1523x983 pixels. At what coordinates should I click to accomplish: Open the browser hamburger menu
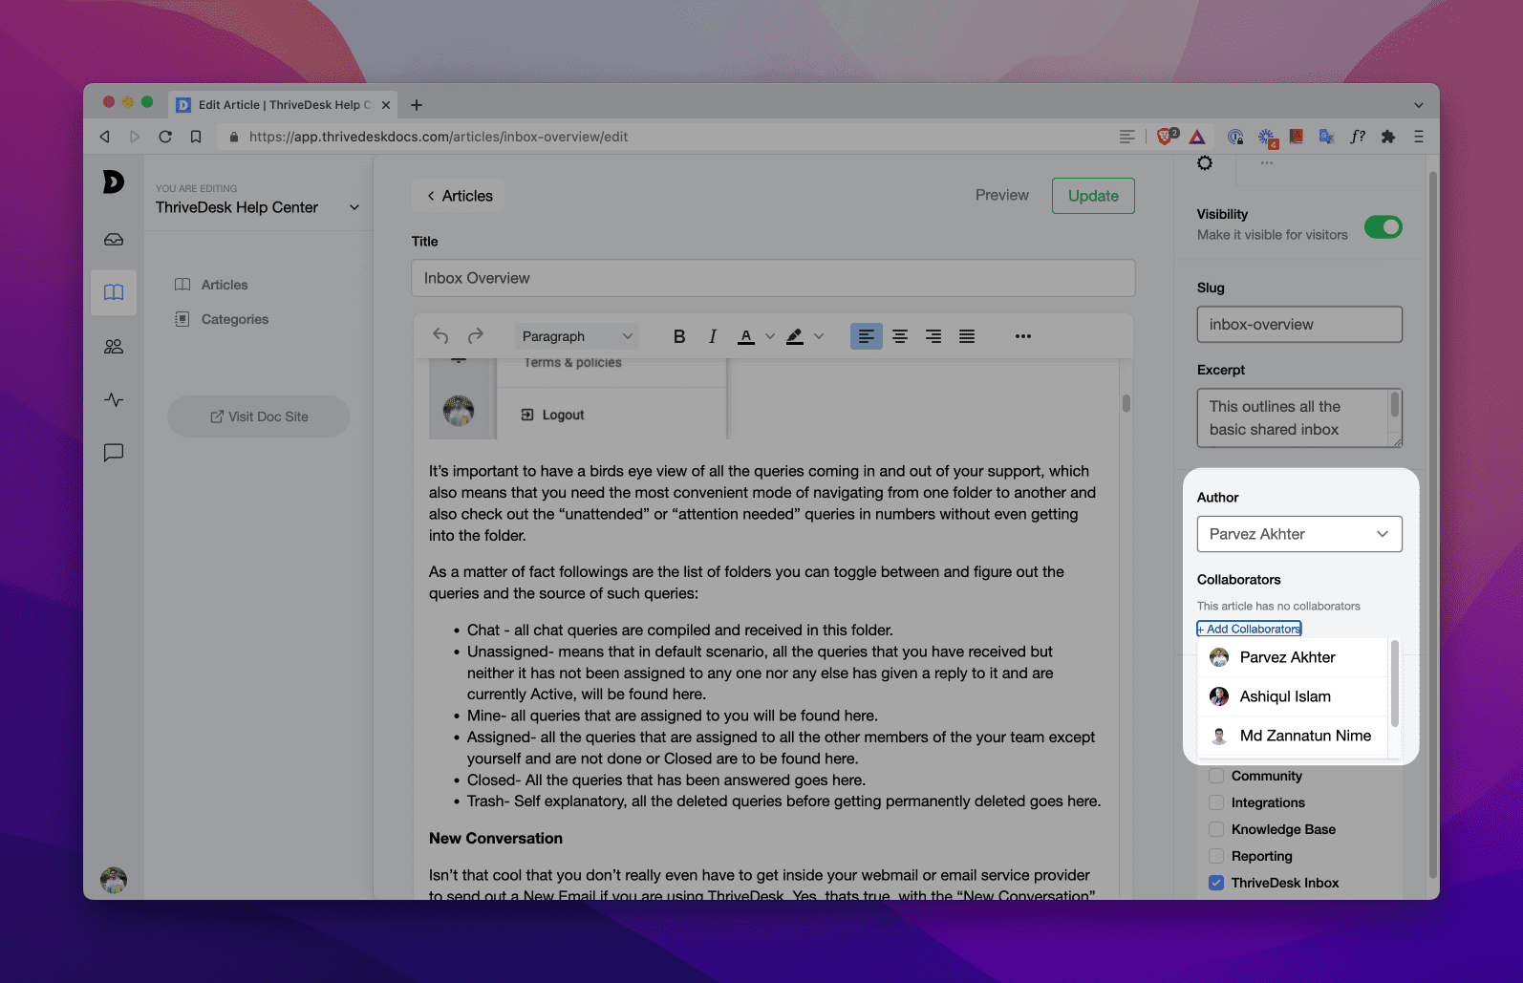(1419, 137)
